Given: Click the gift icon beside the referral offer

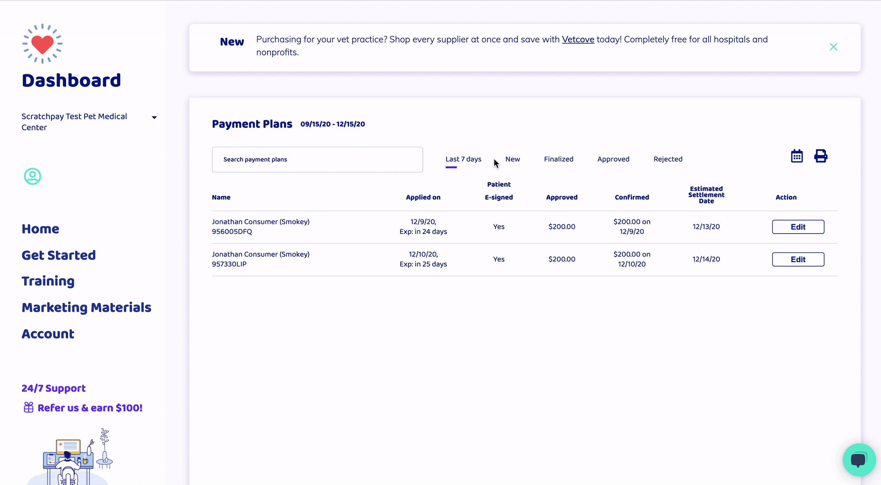Looking at the screenshot, I should (29, 407).
